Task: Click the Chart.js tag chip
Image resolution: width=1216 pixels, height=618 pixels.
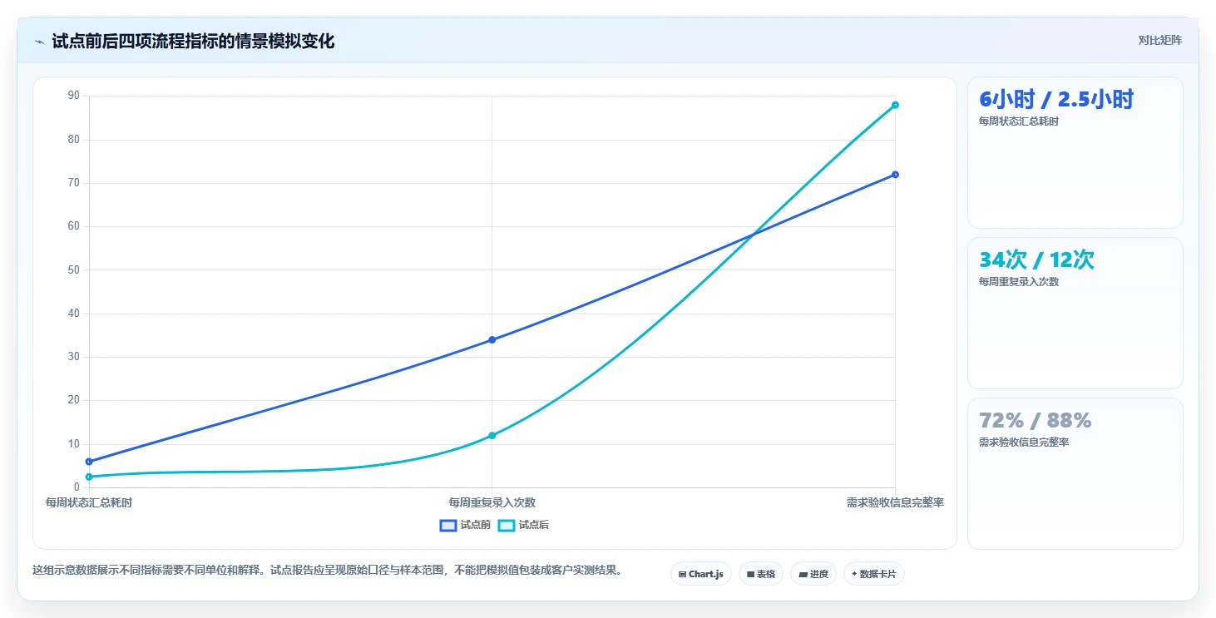Action: point(700,574)
